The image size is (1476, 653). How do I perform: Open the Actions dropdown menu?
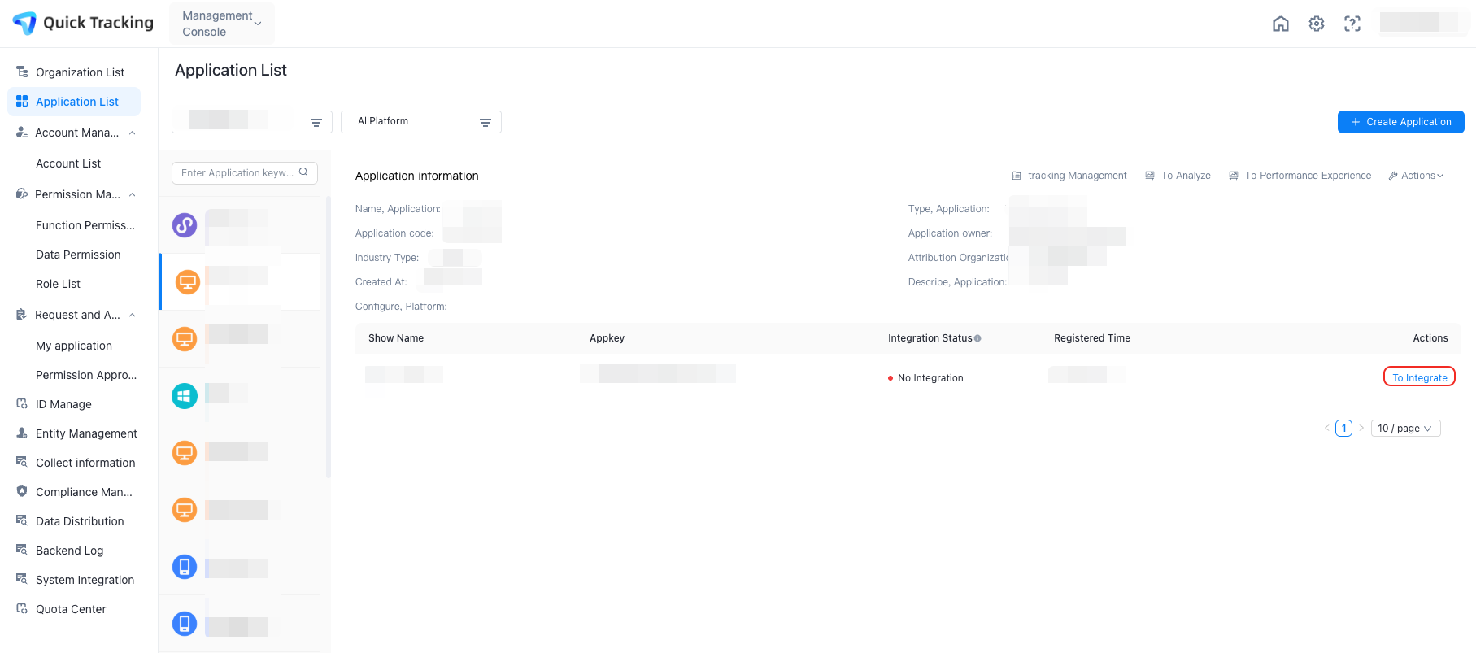1416,176
